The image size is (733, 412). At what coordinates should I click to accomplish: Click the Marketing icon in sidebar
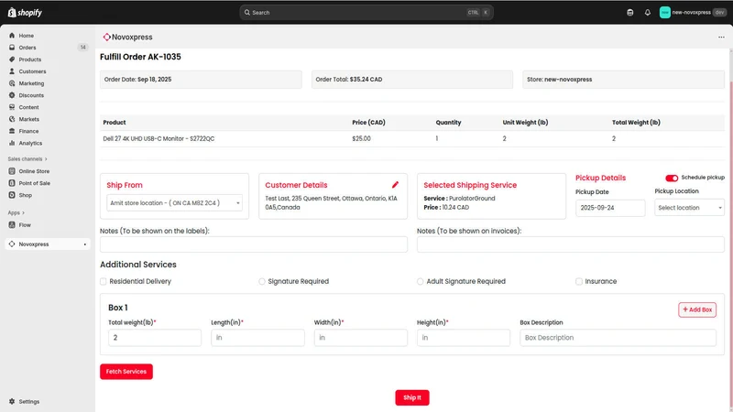click(12, 83)
